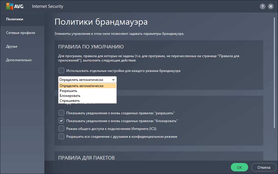Click the Отмена button
Screen dimensions: 278x174
264,167
